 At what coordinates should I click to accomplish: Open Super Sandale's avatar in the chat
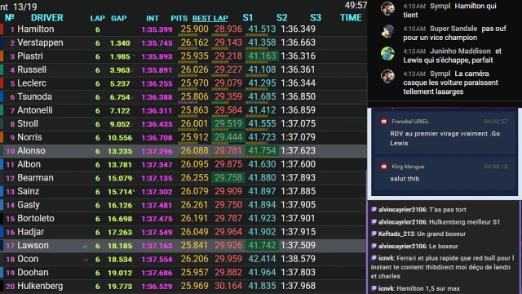click(387, 31)
